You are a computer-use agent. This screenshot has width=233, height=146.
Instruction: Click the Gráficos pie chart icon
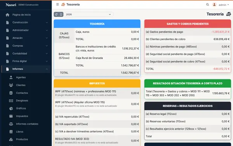11,109
